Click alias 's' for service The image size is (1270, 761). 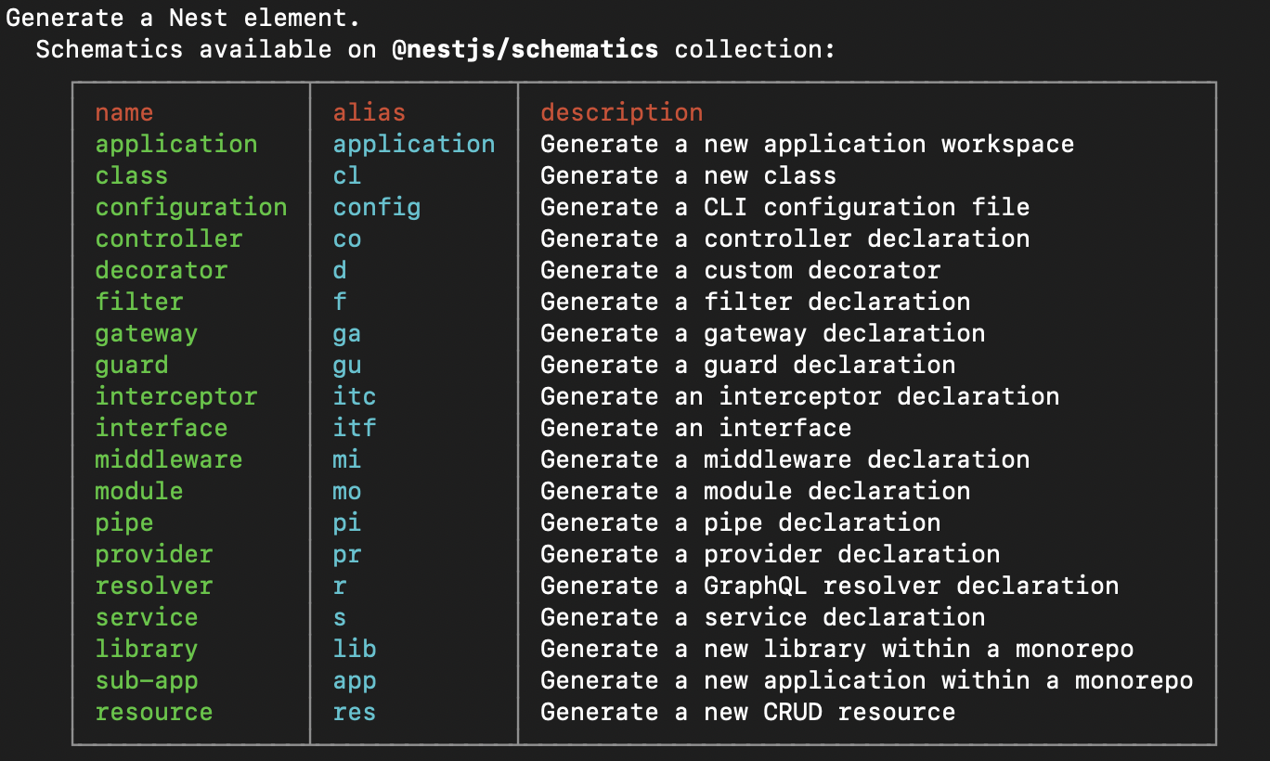click(340, 618)
